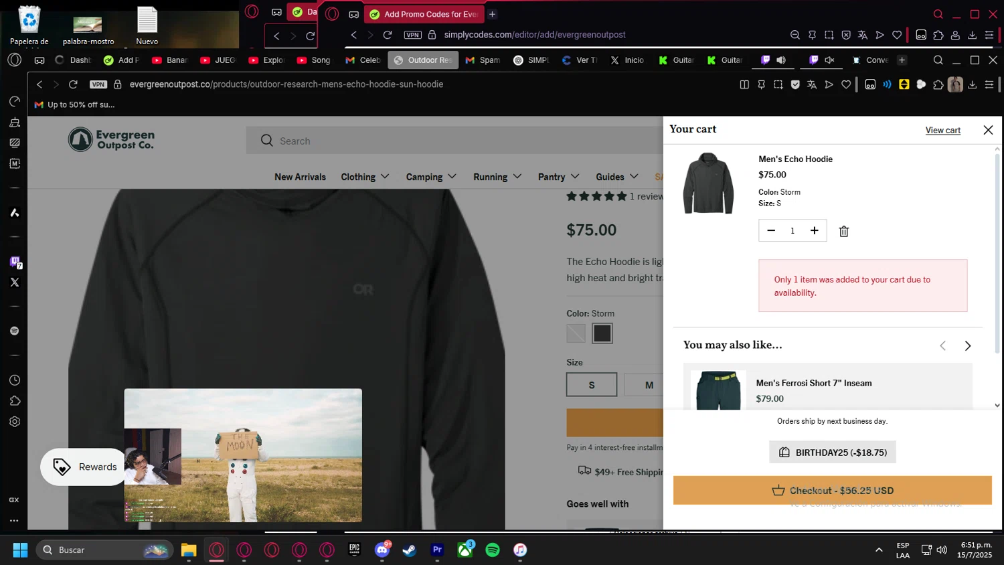Go to Evergreen Outpost Co. logo home
This screenshot has width=1004, height=565.
(111, 140)
